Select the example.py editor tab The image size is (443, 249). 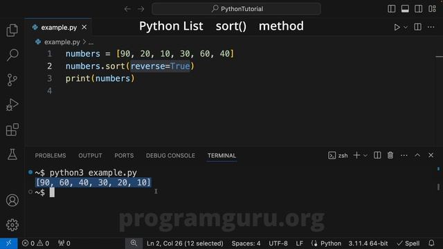59,28
